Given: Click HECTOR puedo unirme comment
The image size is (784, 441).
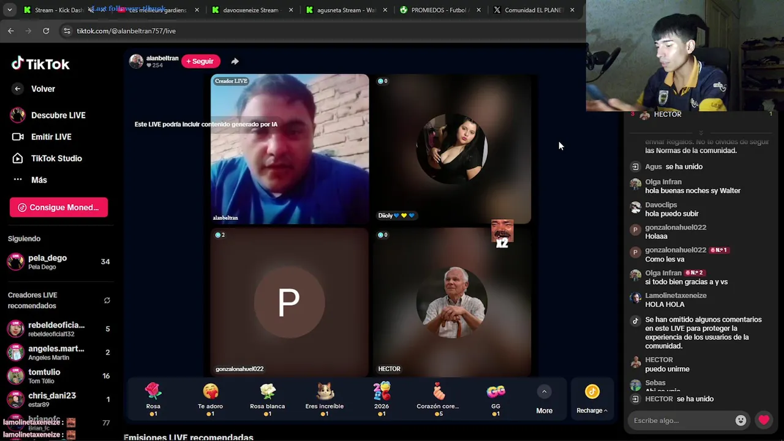Looking at the screenshot, I should [x=667, y=369].
